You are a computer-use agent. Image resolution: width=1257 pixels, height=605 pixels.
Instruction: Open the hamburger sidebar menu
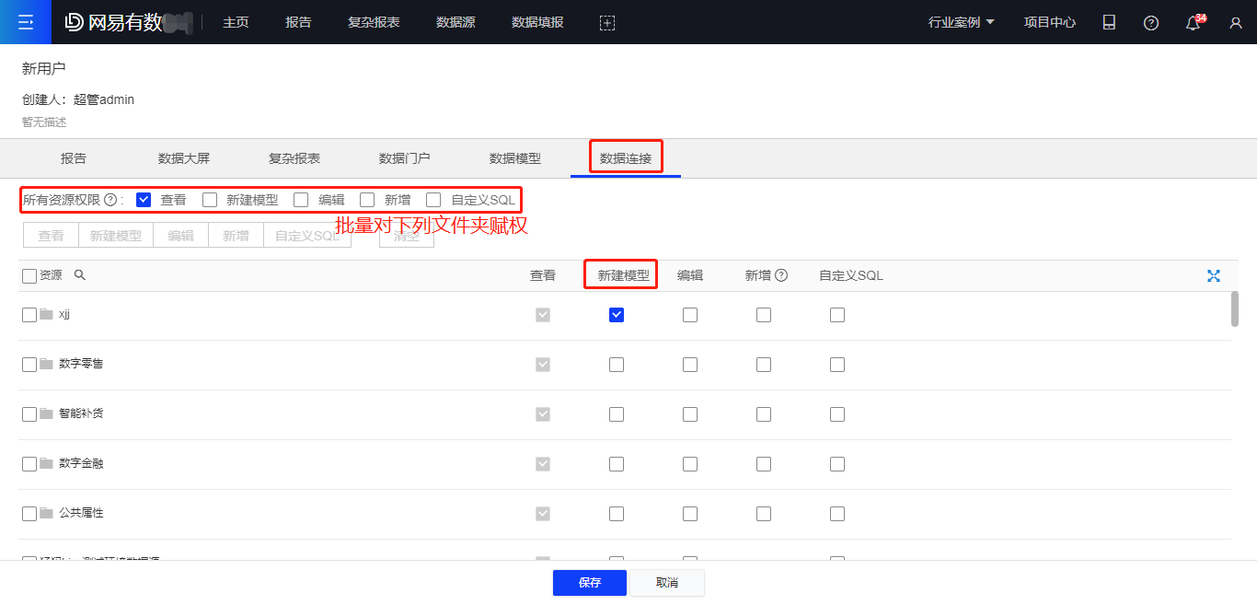tap(26, 22)
